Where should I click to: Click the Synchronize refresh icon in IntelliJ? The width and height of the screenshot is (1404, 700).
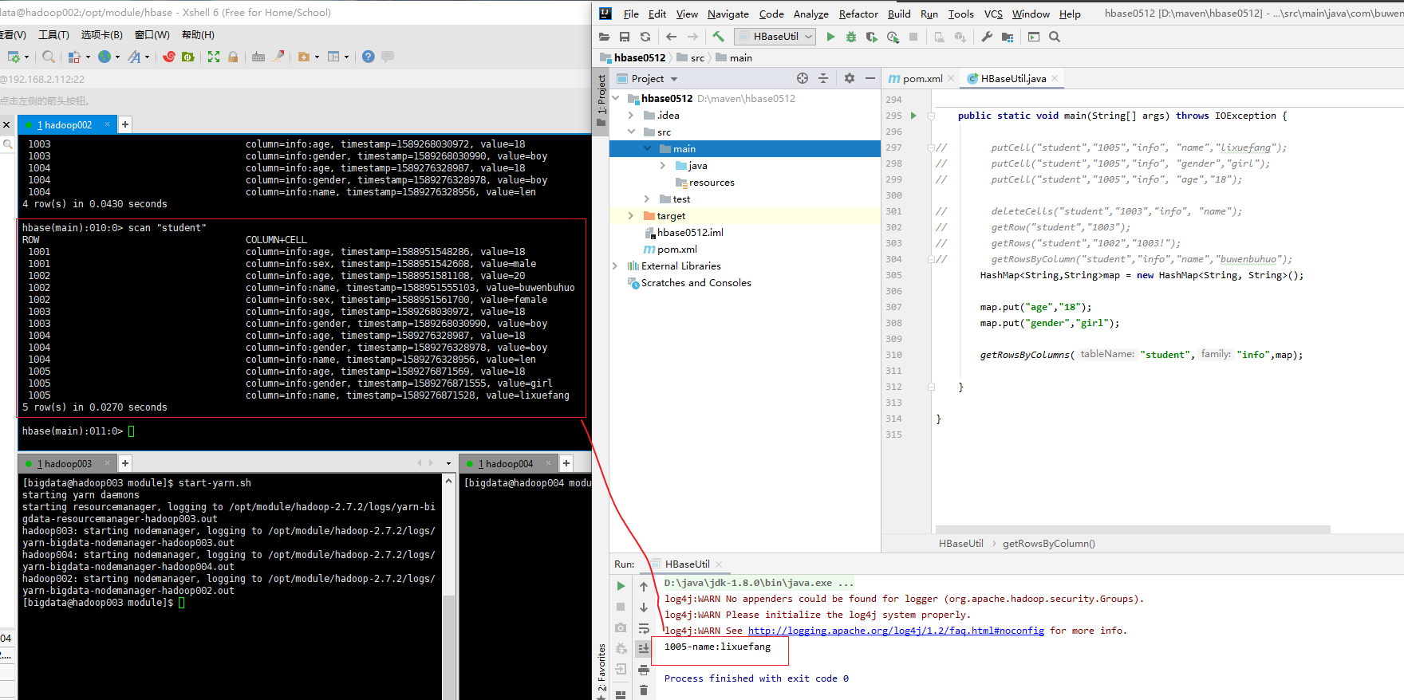[x=645, y=37]
